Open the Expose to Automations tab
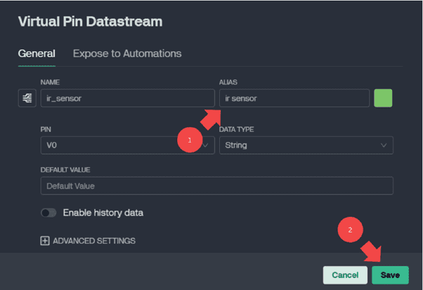423x290 pixels. 127,53
